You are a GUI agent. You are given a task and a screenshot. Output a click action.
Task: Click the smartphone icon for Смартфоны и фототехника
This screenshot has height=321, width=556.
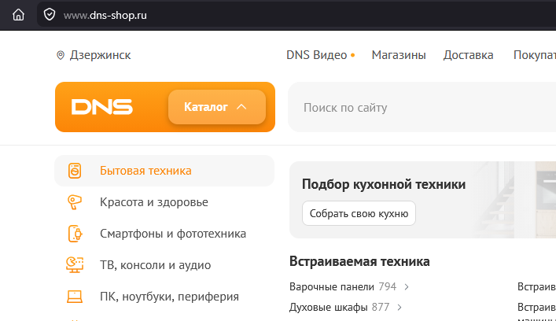coord(75,234)
